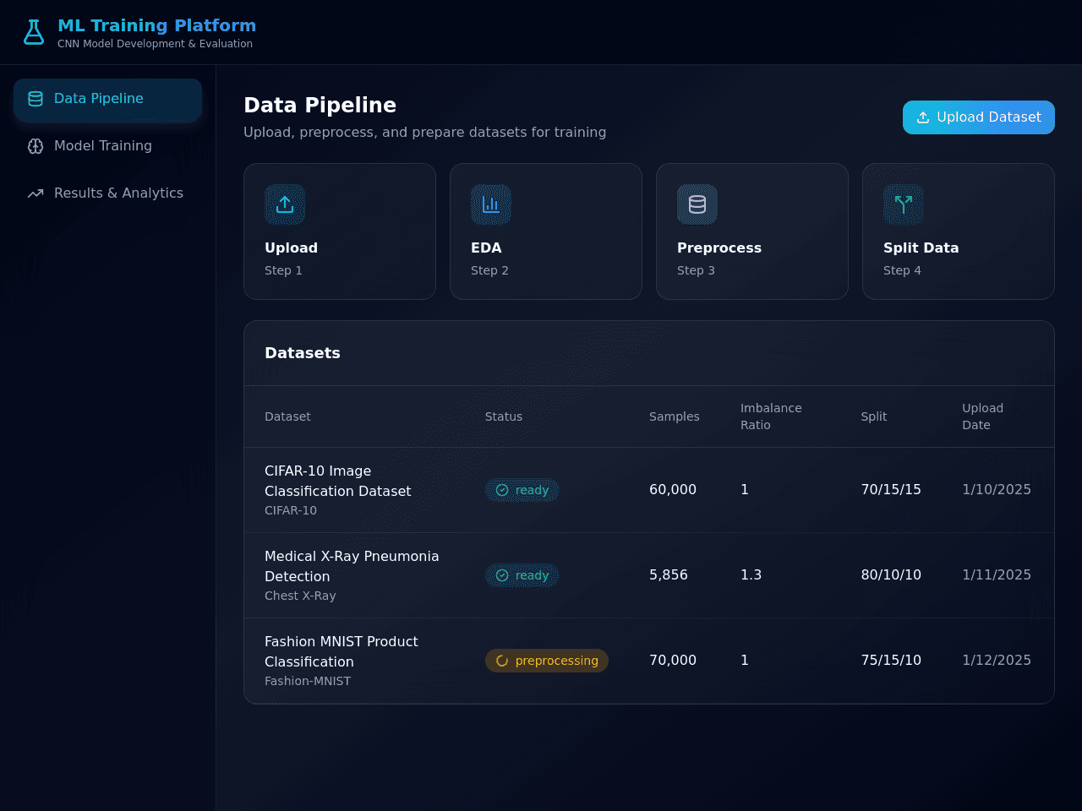Click the Imbalance Ratio column header

click(771, 416)
